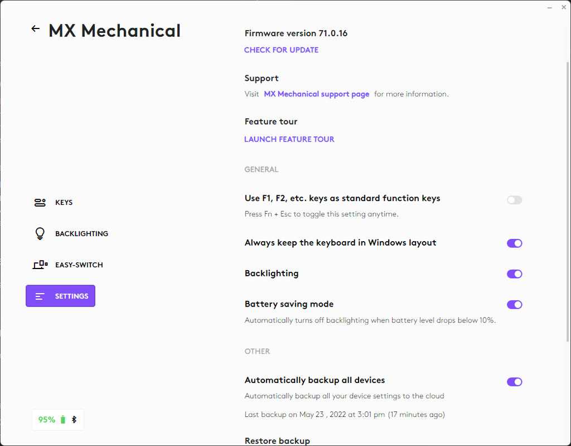Click CHECK FOR UPDATE link
The width and height of the screenshot is (571, 446).
coord(281,50)
